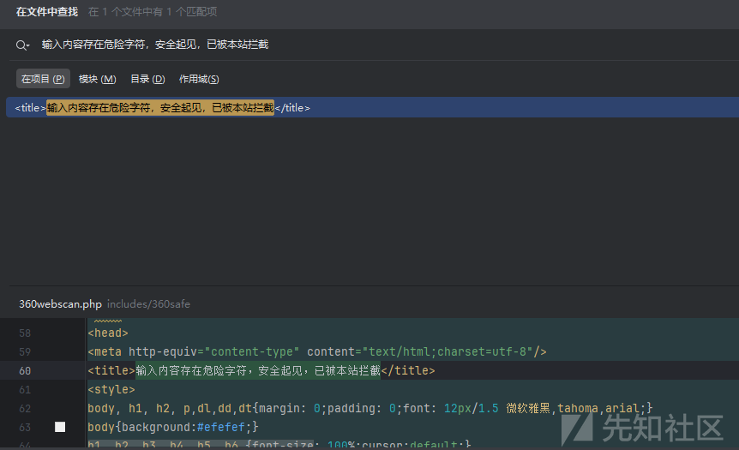Click the body{background:#efefef;} line
The height and width of the screenshot is (450, 739).
(173, 428)
